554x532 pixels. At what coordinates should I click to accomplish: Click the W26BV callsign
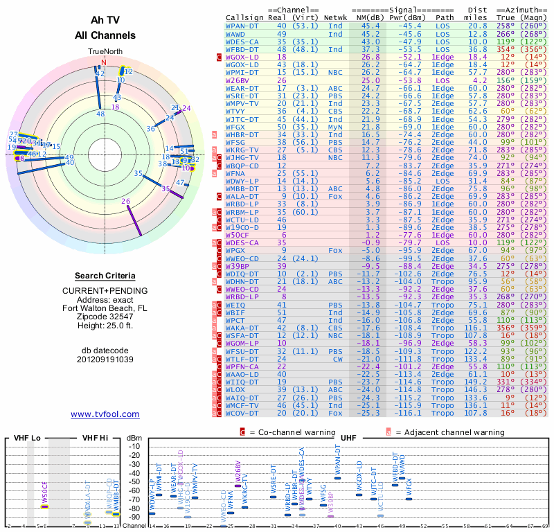[238, 80]
